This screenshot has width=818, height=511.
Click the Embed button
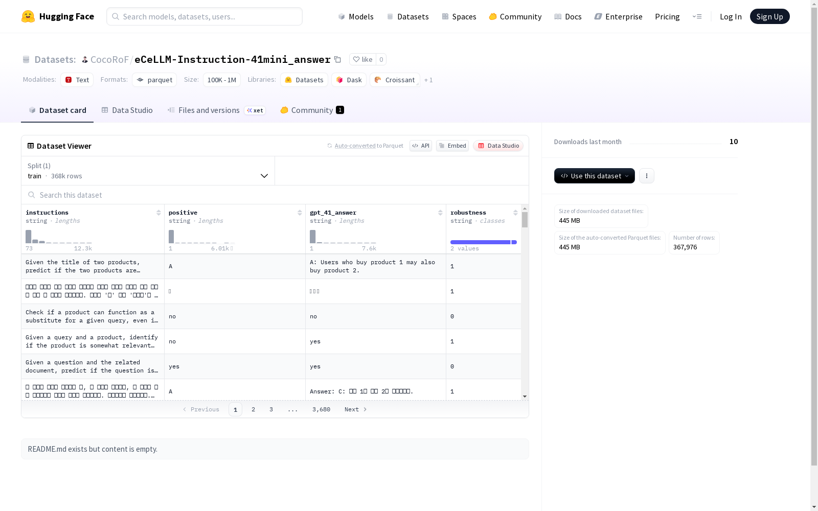click(452, 146)
